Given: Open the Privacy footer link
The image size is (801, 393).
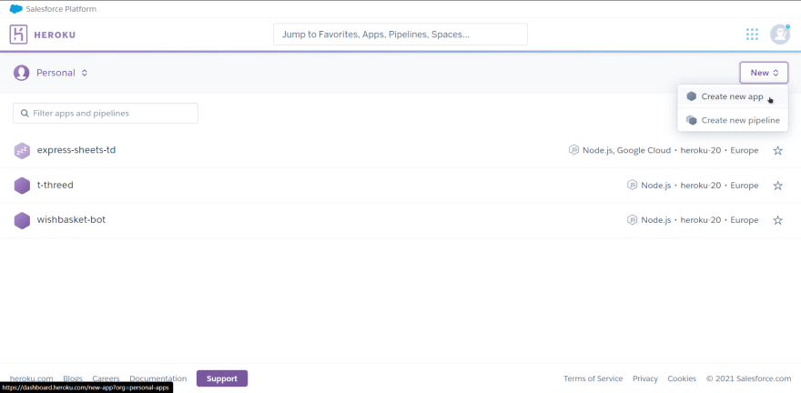Looking at the screenshot, I should pyautogui.click(x=645, y=378).
